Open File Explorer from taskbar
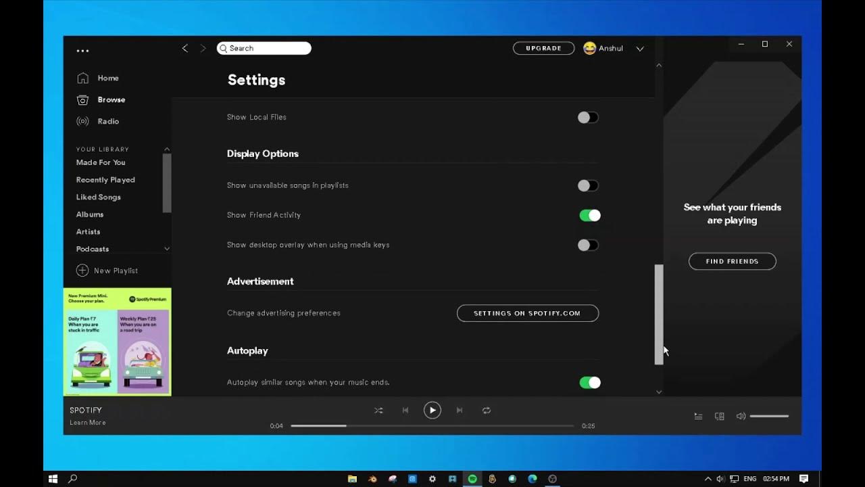Screen dimensions: 865x487 click(x=352, y=479)
